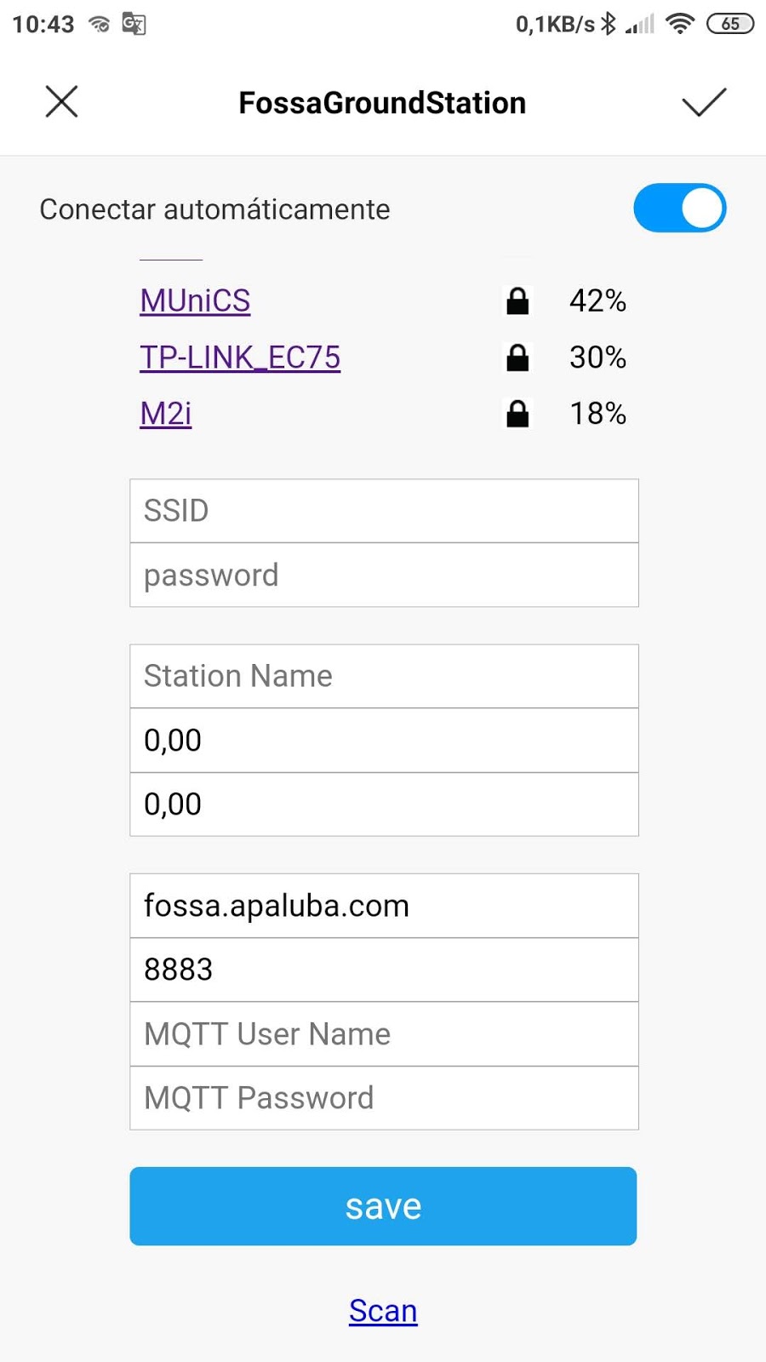Focus the MQTT Password field
The image size is (766, 1362).
[384, 1098]
